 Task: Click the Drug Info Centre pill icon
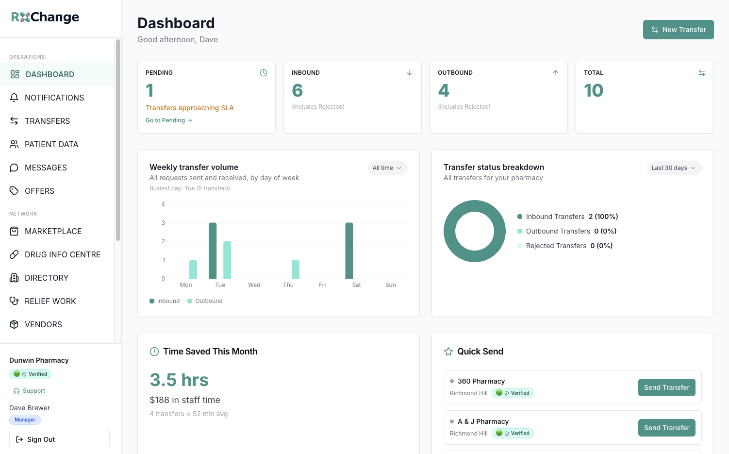[14, 254]
